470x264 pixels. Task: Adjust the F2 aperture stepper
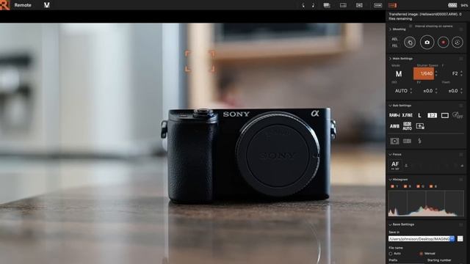click(462, 73)
